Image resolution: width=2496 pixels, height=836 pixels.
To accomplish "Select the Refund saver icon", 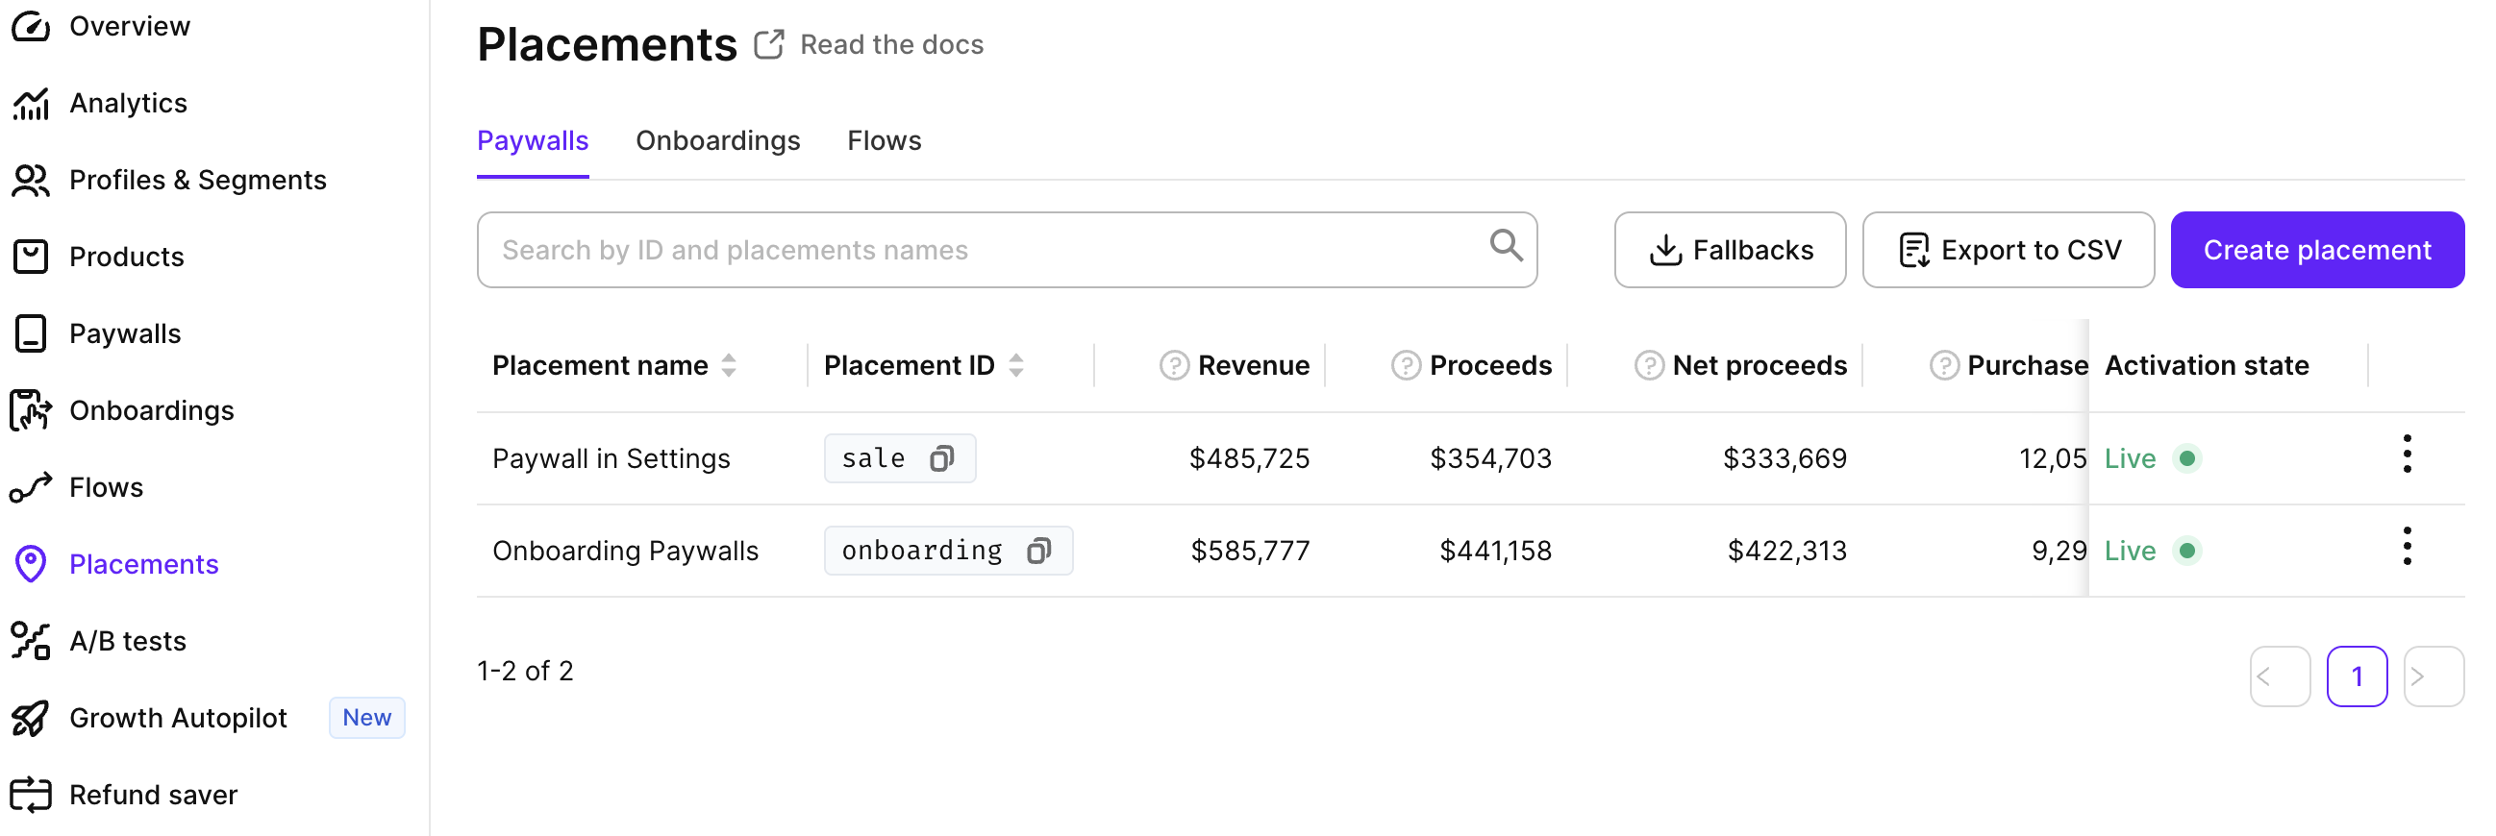I will [31, 795].
